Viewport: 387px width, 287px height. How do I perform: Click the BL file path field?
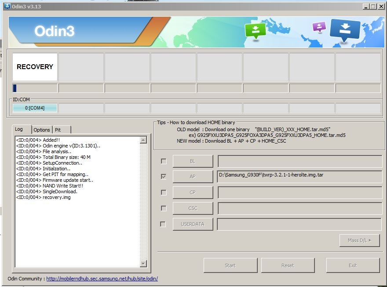click(x=299, y=161)
